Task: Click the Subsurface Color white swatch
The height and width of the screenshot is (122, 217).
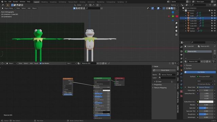Action: coord(206,102)
